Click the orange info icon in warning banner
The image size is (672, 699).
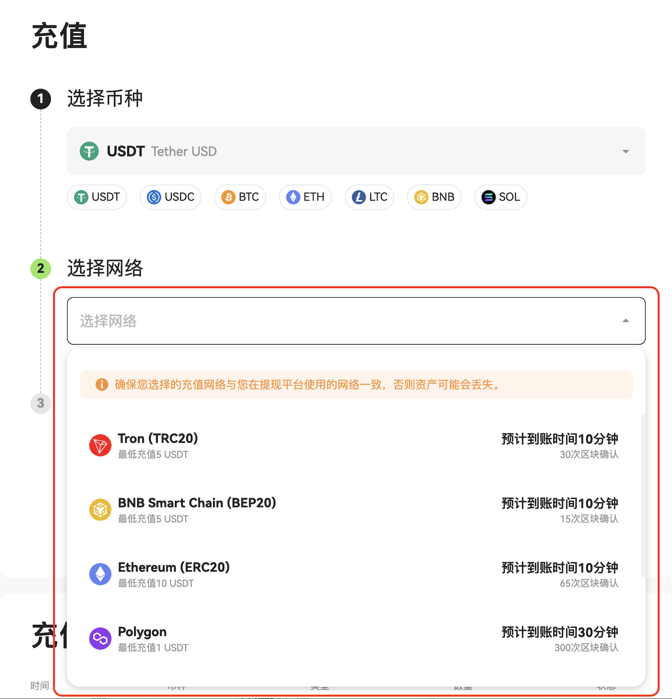(102, 384)
